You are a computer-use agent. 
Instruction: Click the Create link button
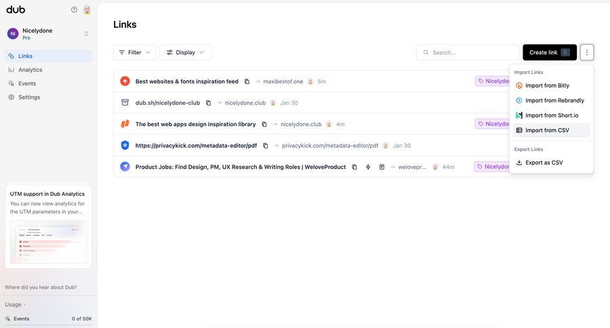(x=549, y=53)
